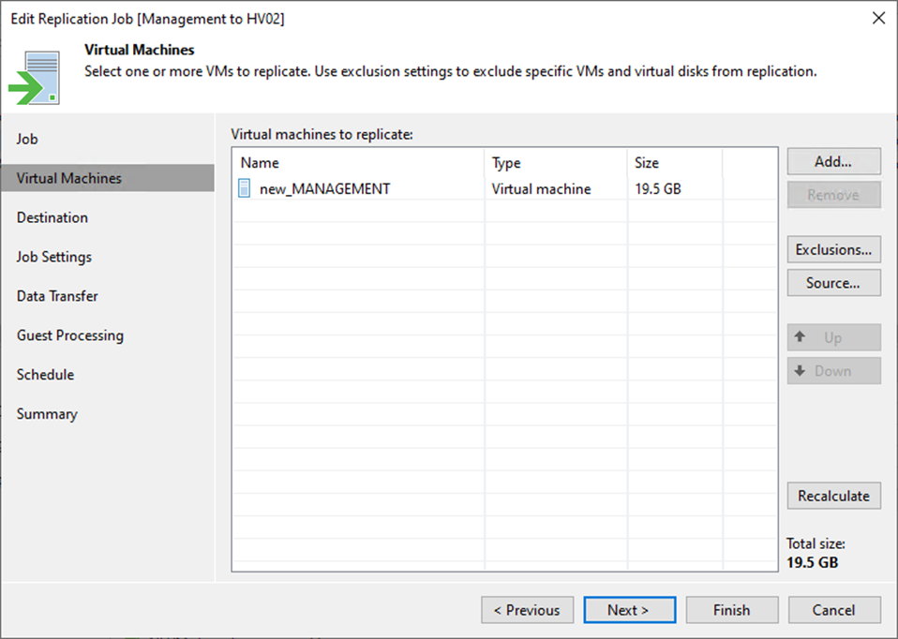Open the Exclusions dialog
The height and width of the screenshot is (639, 898).
click(833, 249)
